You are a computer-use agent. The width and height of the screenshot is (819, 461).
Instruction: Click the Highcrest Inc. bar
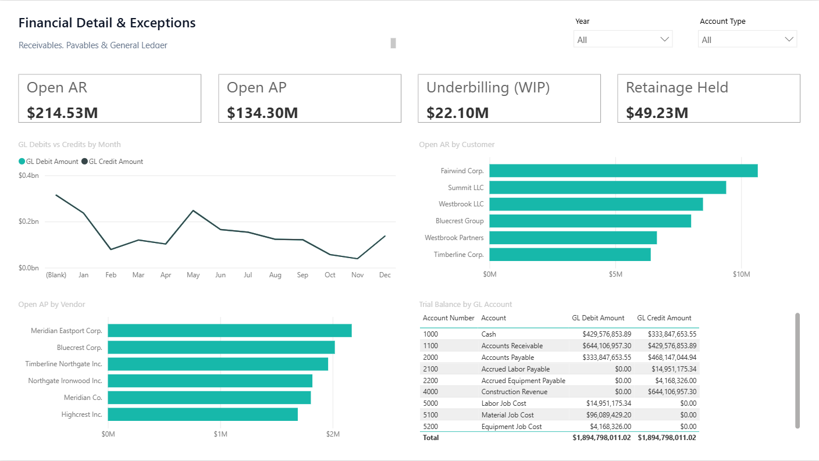click(203, 414)
